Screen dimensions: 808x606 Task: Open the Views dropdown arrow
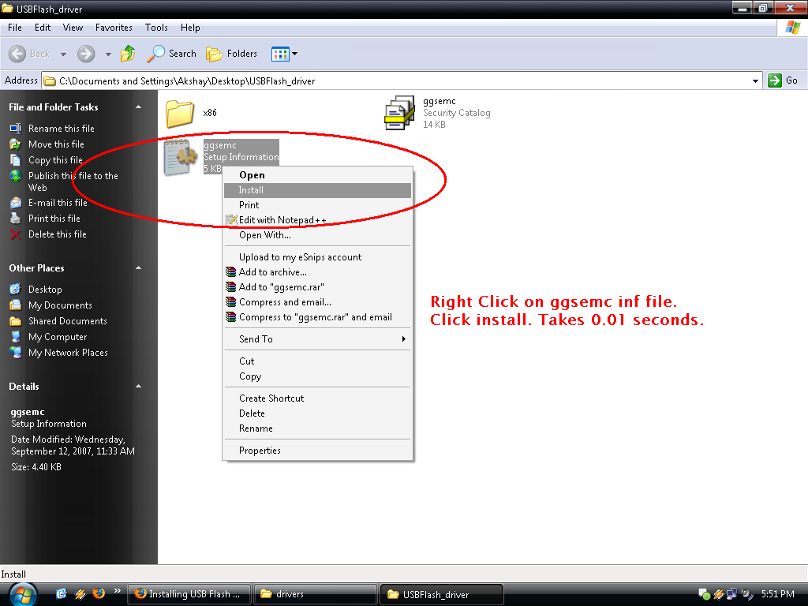295,54
